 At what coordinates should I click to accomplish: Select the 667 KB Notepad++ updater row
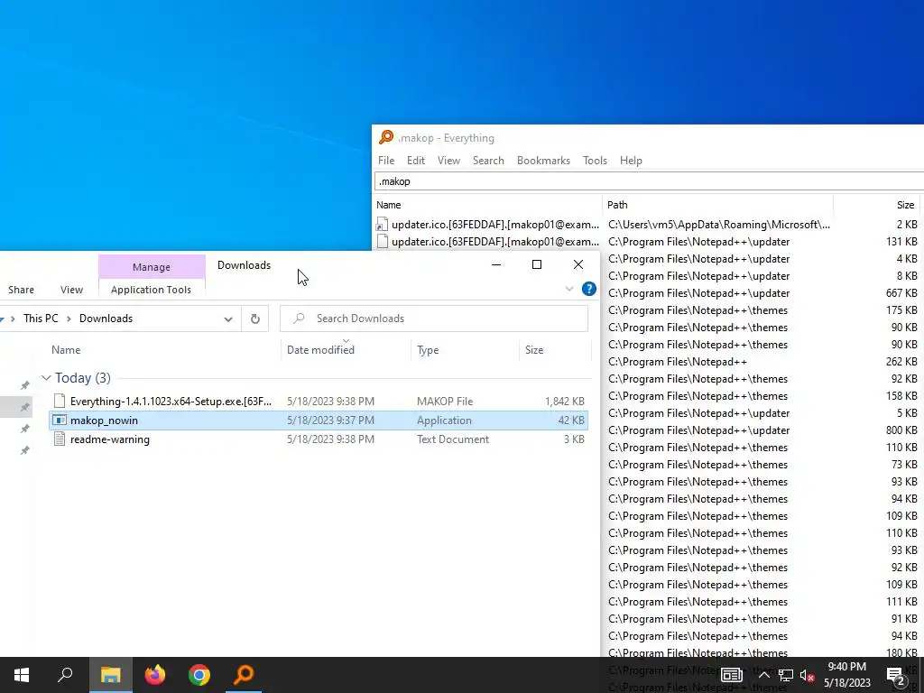762,293
